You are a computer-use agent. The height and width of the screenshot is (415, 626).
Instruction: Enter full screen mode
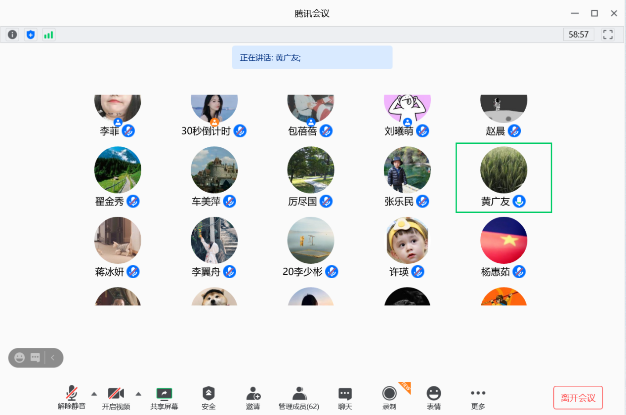click(608, 35)
